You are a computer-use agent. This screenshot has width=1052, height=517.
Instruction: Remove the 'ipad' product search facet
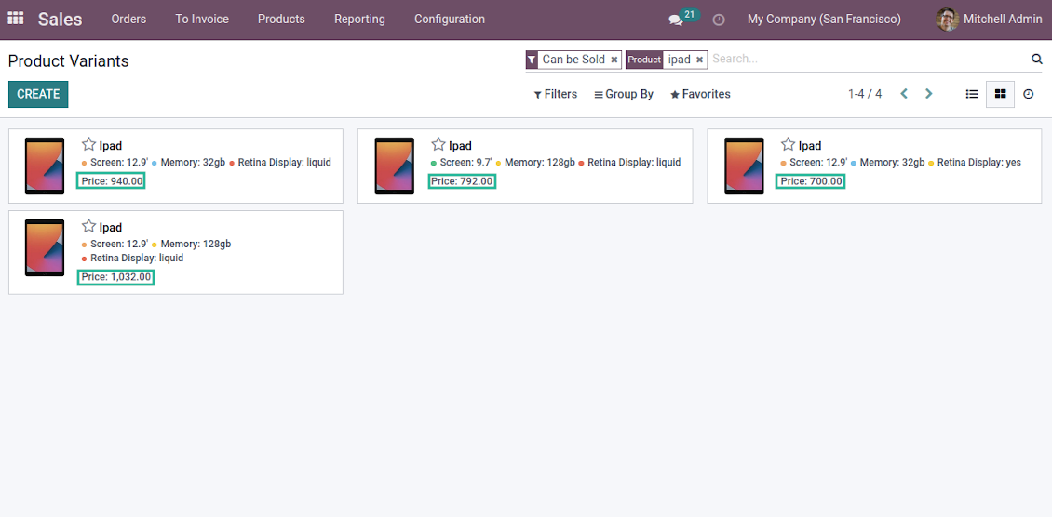point(699,60)
